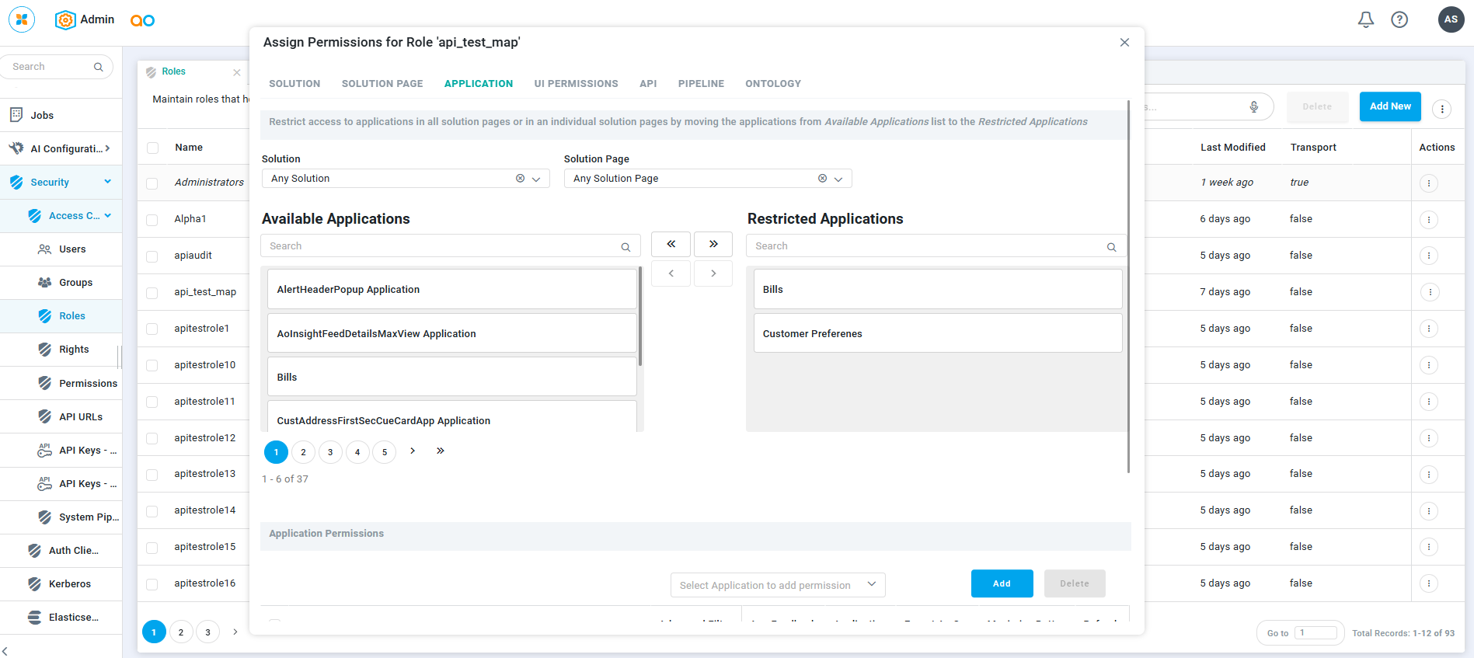Viewport: 1474px width, 658px height.
Task: Go to page 3 of available applications
Action: click(x=330, y=452)
